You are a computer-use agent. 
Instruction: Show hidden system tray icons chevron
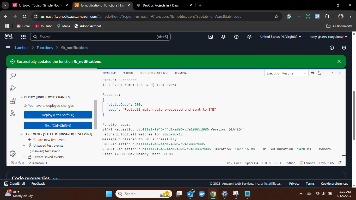click(301, 194)
